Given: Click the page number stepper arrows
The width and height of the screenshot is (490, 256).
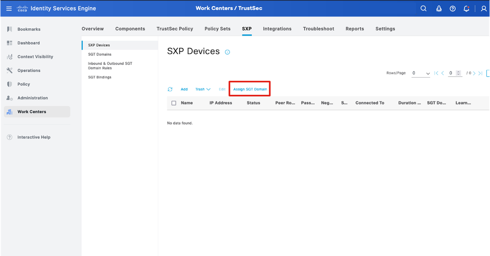Looking at the screenshot, I should click(458, 73).
